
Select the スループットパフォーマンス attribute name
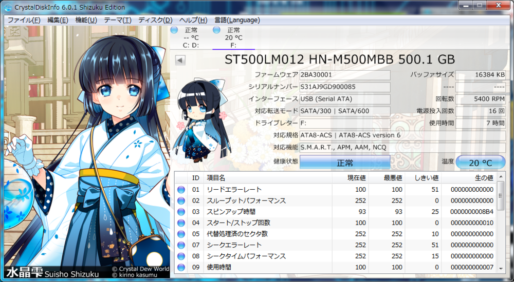click(246, 201)
